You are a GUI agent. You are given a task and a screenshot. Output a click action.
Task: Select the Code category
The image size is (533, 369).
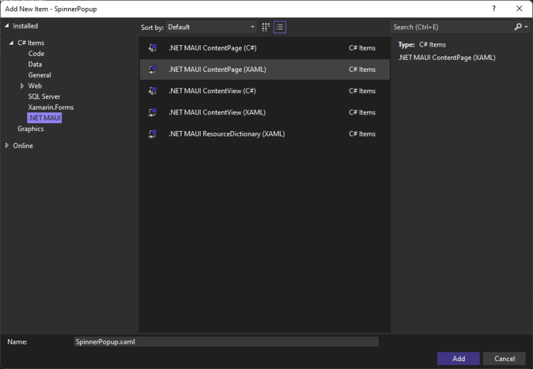(x=37, y=54)
